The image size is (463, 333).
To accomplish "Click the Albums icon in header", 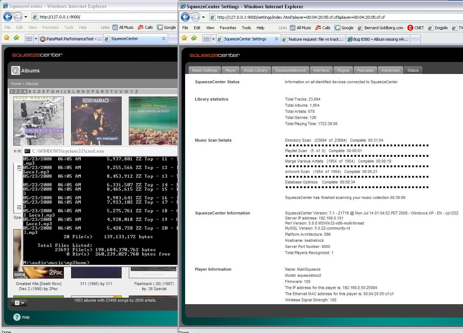I will click(16, 71).
